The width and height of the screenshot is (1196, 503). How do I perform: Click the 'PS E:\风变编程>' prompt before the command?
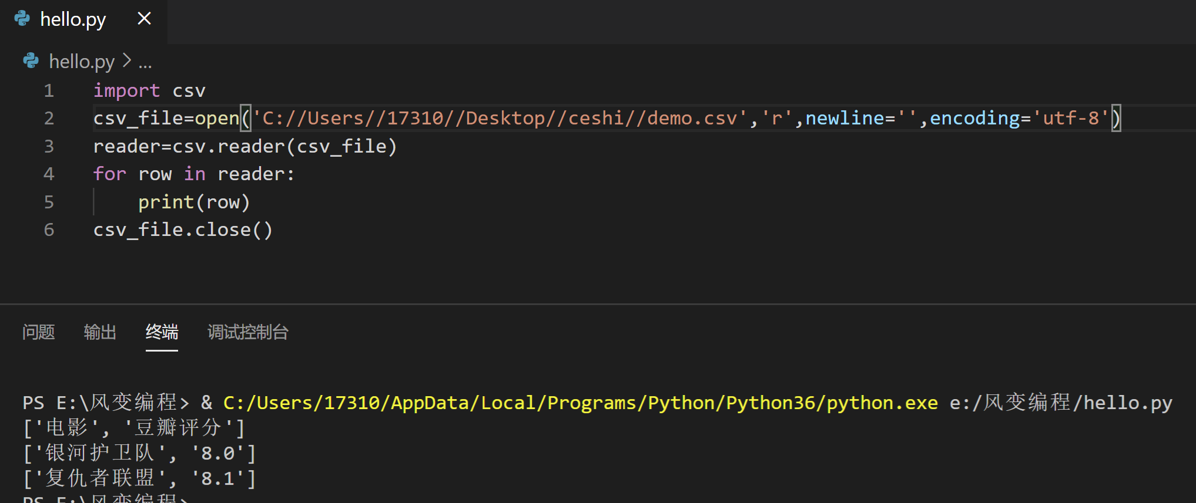(106, 403)
